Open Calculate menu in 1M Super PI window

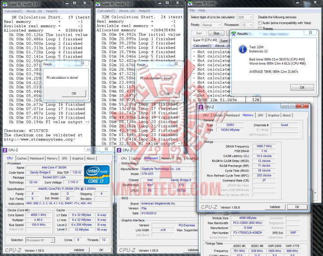(13, 11)
